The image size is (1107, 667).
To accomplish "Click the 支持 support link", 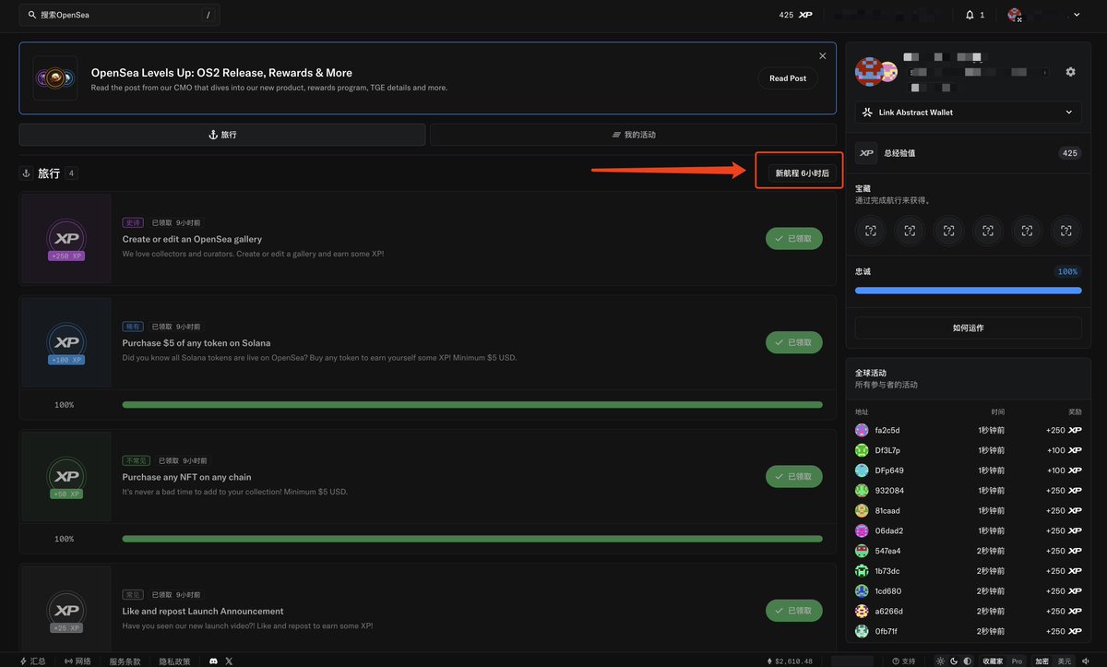I will click(904, 661).
